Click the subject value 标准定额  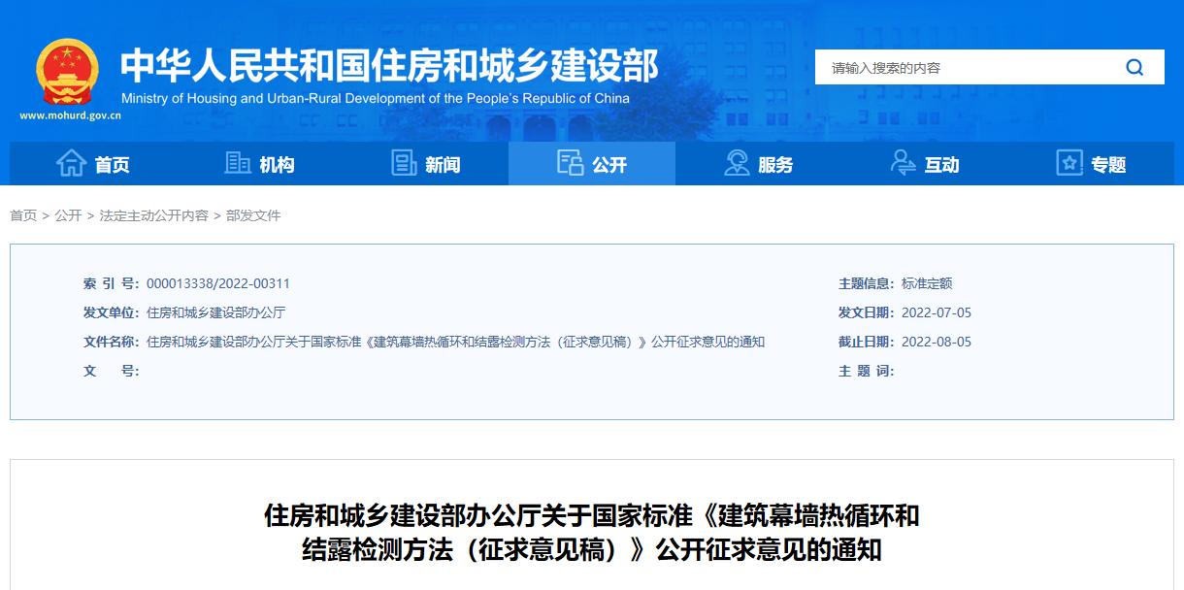click(927, 283)
